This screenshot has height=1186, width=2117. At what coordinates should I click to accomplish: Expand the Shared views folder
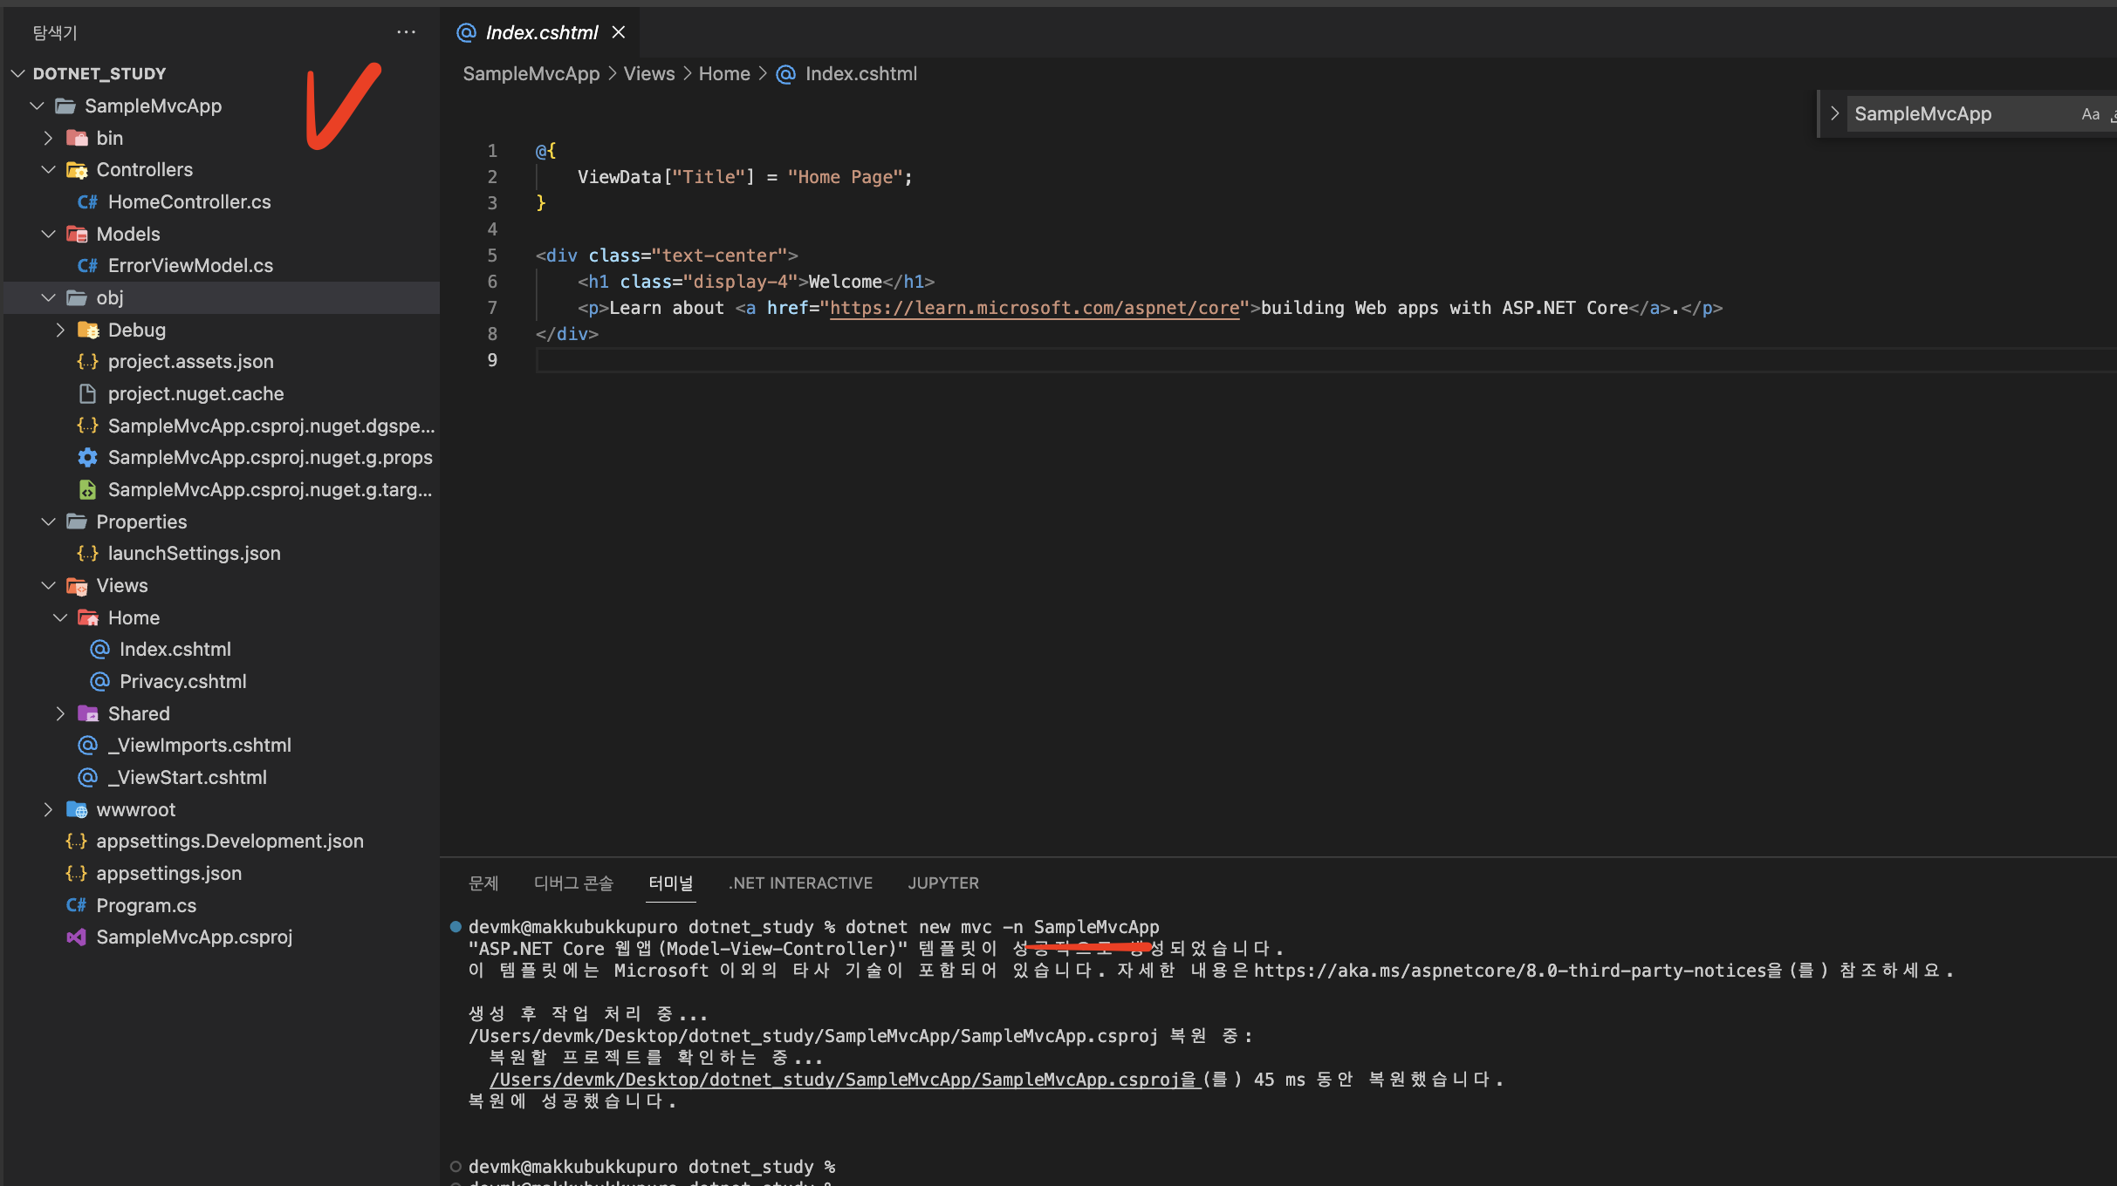pyautogui.click(x=60, y=713)
